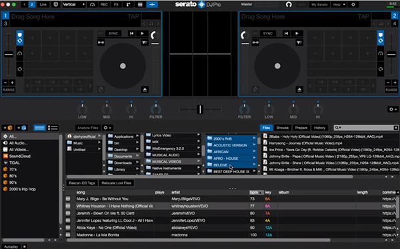
Task: Open the Vertical display mode dropdown
Action: pyautogui.click(x=74, y=5)
